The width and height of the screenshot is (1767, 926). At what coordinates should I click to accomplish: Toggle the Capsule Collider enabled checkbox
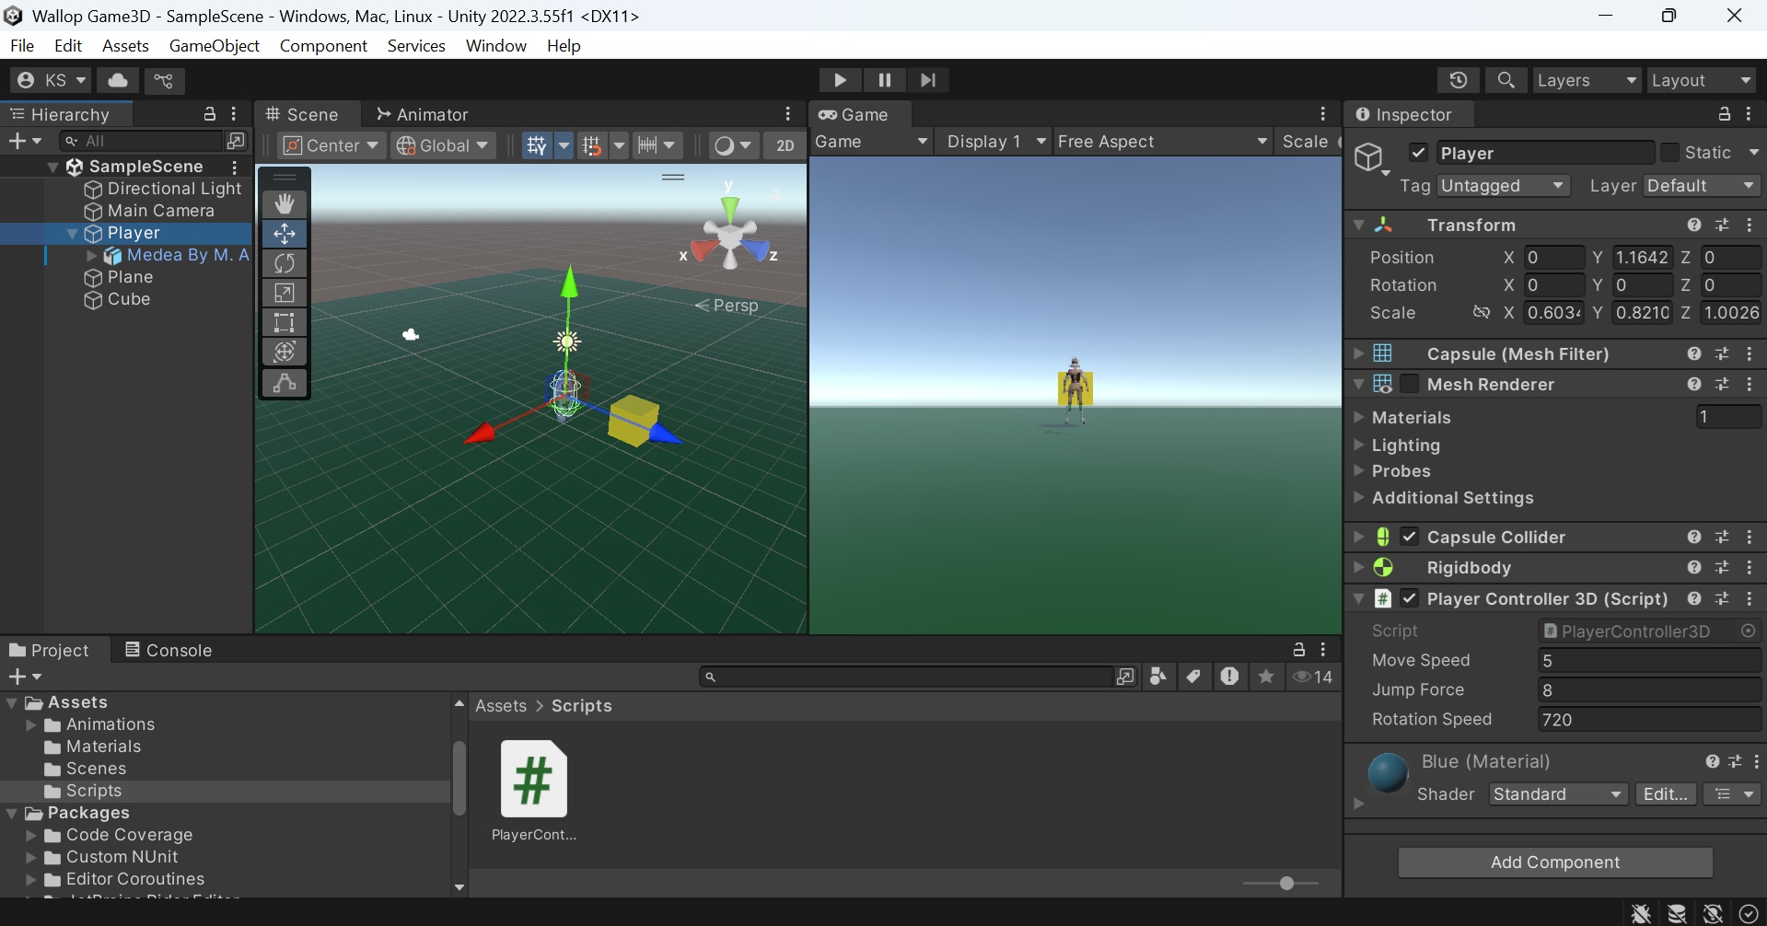tap(1410, 537)
